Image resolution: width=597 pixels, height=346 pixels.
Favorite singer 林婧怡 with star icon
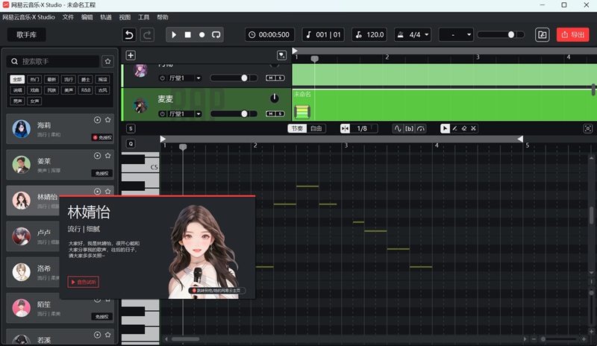[107, 191]
